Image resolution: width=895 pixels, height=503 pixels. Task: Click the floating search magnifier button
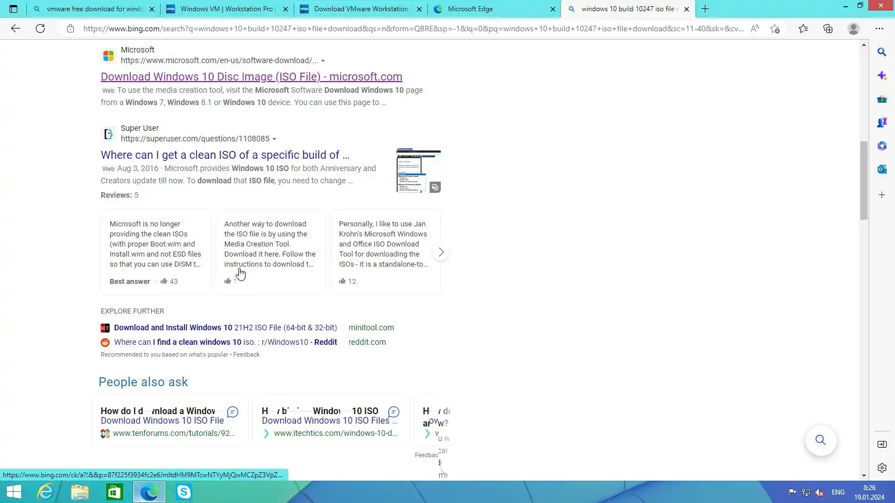click(x=821, y=440)
